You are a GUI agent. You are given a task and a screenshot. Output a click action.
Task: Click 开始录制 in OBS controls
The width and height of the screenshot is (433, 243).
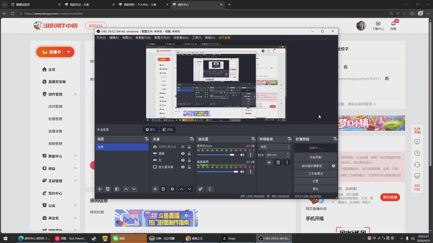pos(316,157)
